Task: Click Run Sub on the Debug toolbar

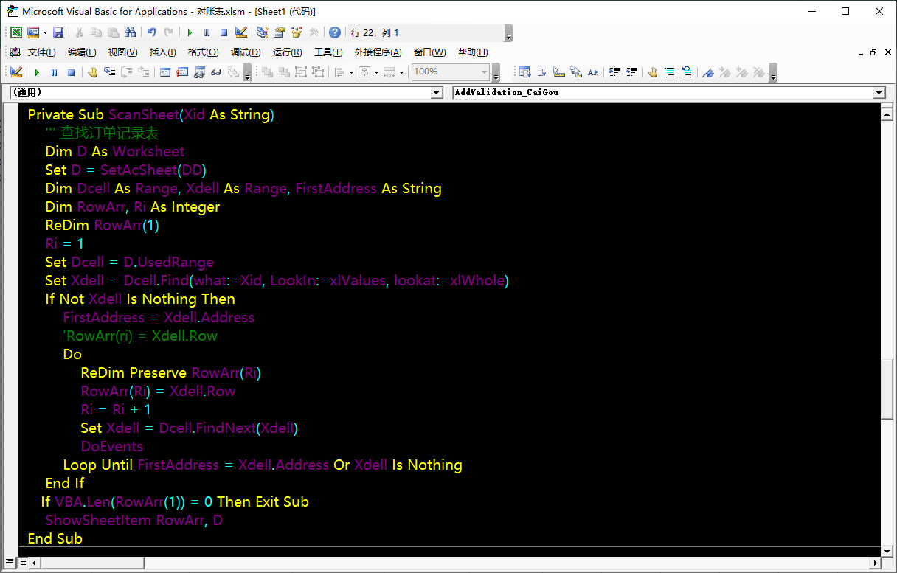Action: coord(37,72)
